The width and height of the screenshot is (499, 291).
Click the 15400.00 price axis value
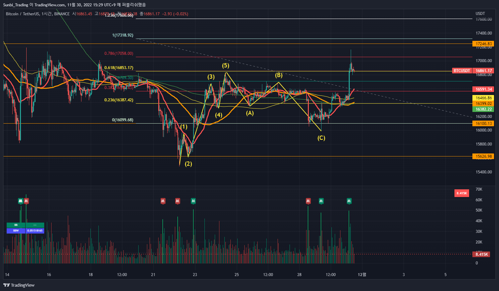[484, 172]
